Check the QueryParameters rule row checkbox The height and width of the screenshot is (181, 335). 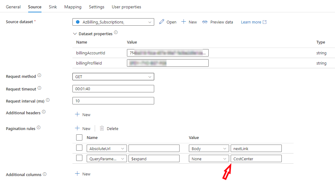point(79,158)
